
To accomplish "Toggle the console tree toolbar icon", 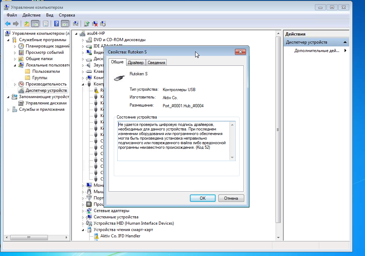I will coord(35,24).
